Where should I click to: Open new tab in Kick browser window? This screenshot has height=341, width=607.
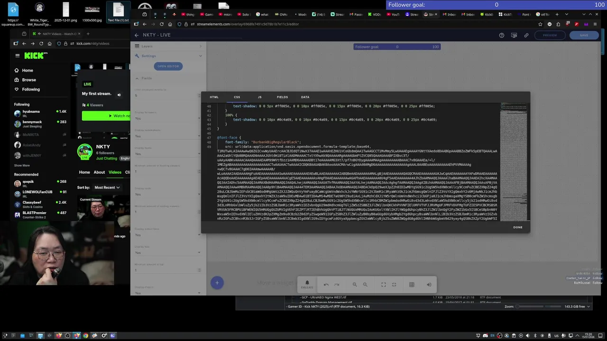tap(88, 34)
